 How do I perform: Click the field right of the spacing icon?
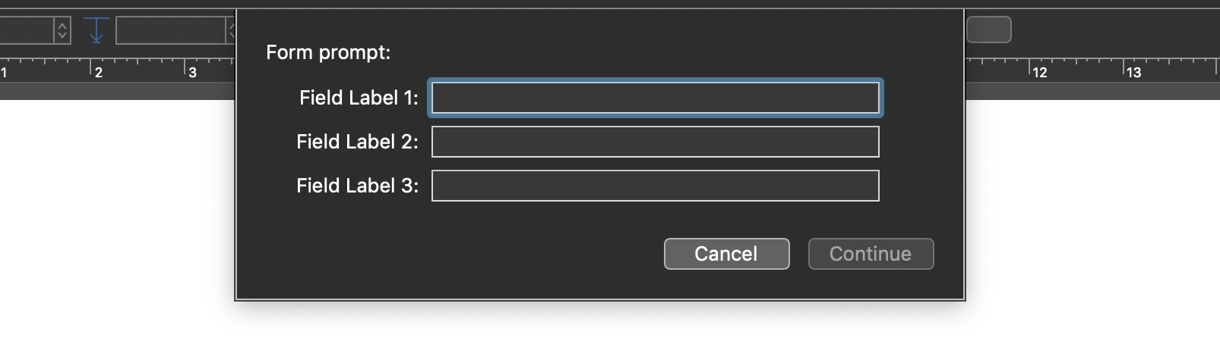pos(170,30)
